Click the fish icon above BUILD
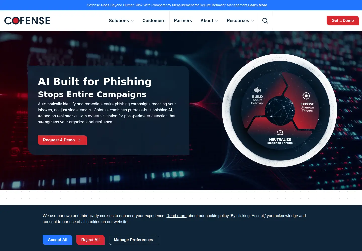The width and height of the screenshot is (362, 251). coord(257,90)
